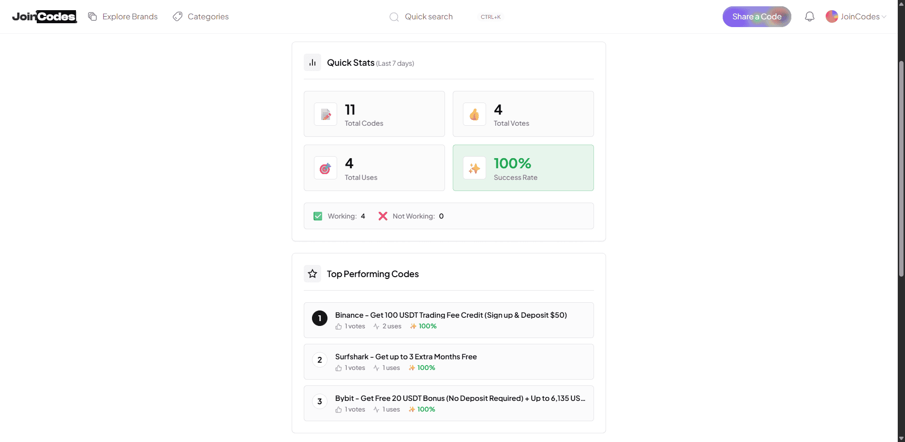Click the JoinCodes logo
This screenshot has height=442, width=905.
tap(45, 16)
